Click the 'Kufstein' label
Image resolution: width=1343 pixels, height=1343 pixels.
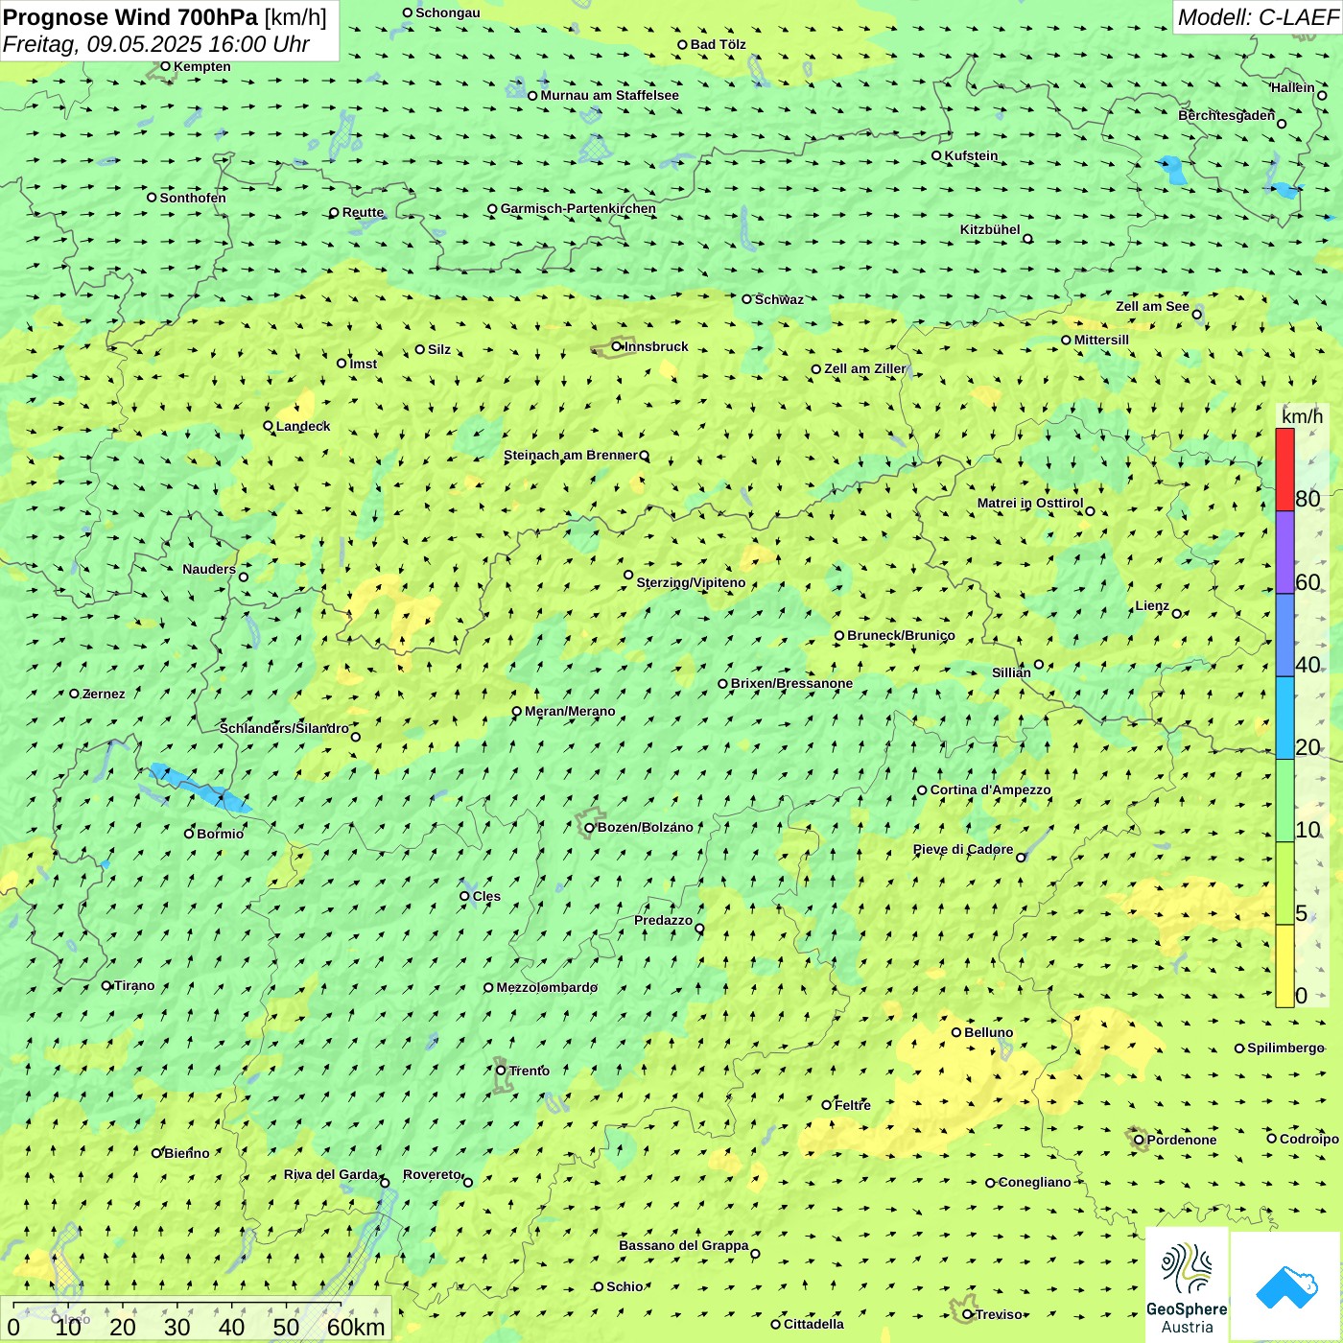(x=971, y=155)
